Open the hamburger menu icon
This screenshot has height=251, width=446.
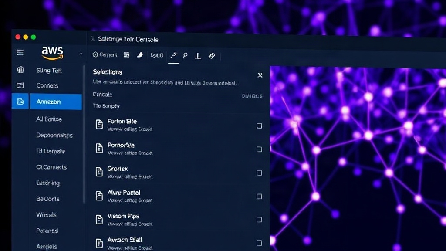pyautogui.click(x=20, y=52)
